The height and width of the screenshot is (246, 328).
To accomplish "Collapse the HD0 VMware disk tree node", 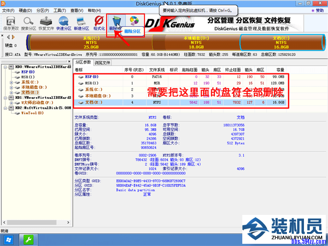I will pyautogui.click(x=4, y=67).
